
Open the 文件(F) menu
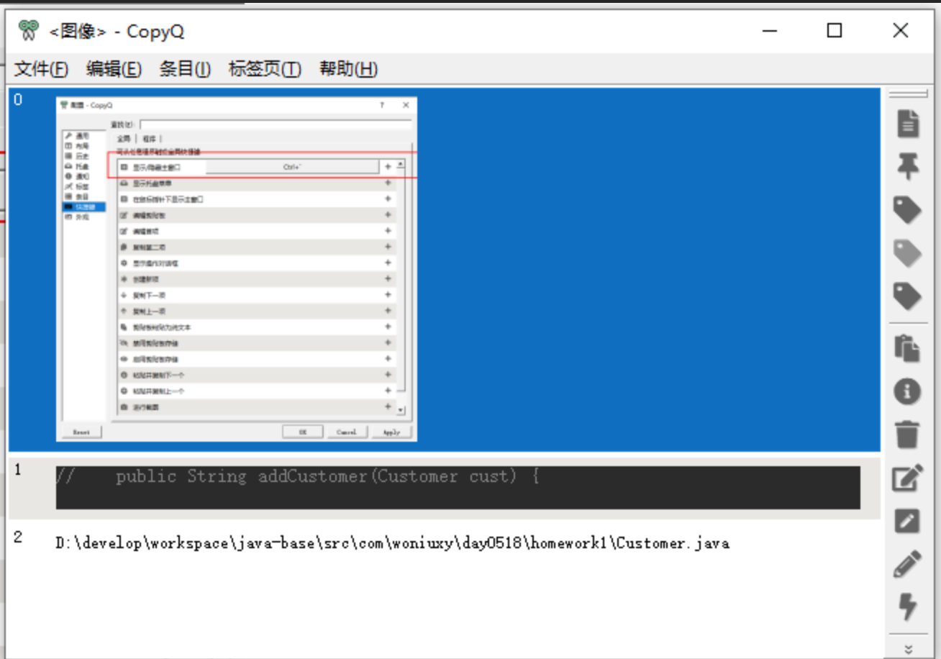coord(42,69)
